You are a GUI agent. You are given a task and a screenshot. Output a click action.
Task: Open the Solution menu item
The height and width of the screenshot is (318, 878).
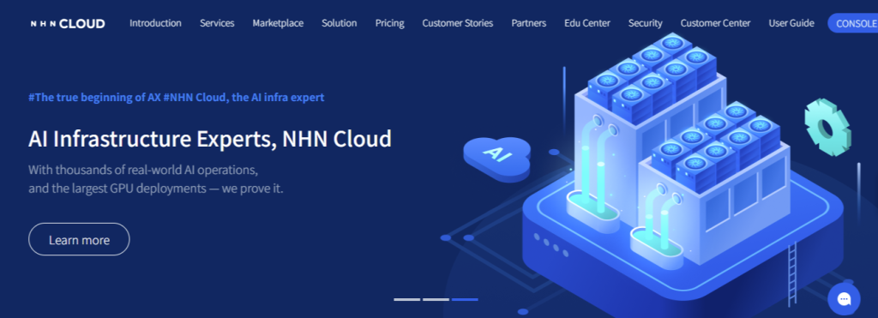[x=340, y=23]
